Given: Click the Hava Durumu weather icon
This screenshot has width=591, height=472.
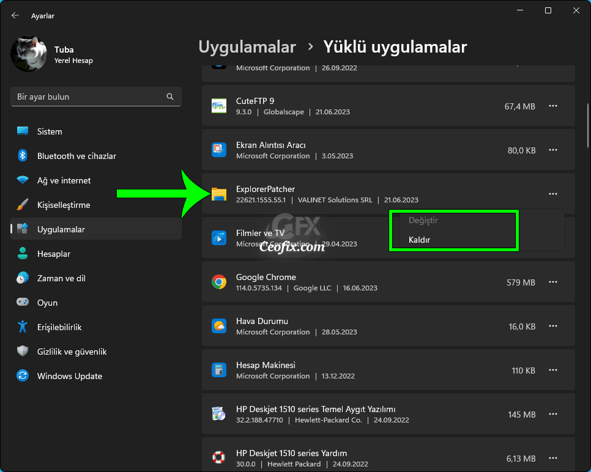Looking at the screenshot, I should point(218,326).
